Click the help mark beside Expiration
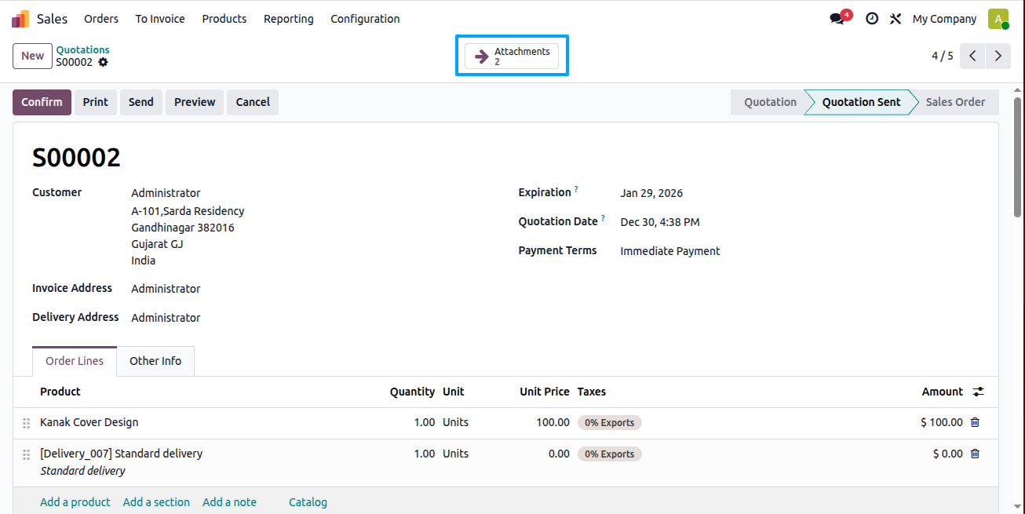 pyautogui.click(x=576, y=189)
